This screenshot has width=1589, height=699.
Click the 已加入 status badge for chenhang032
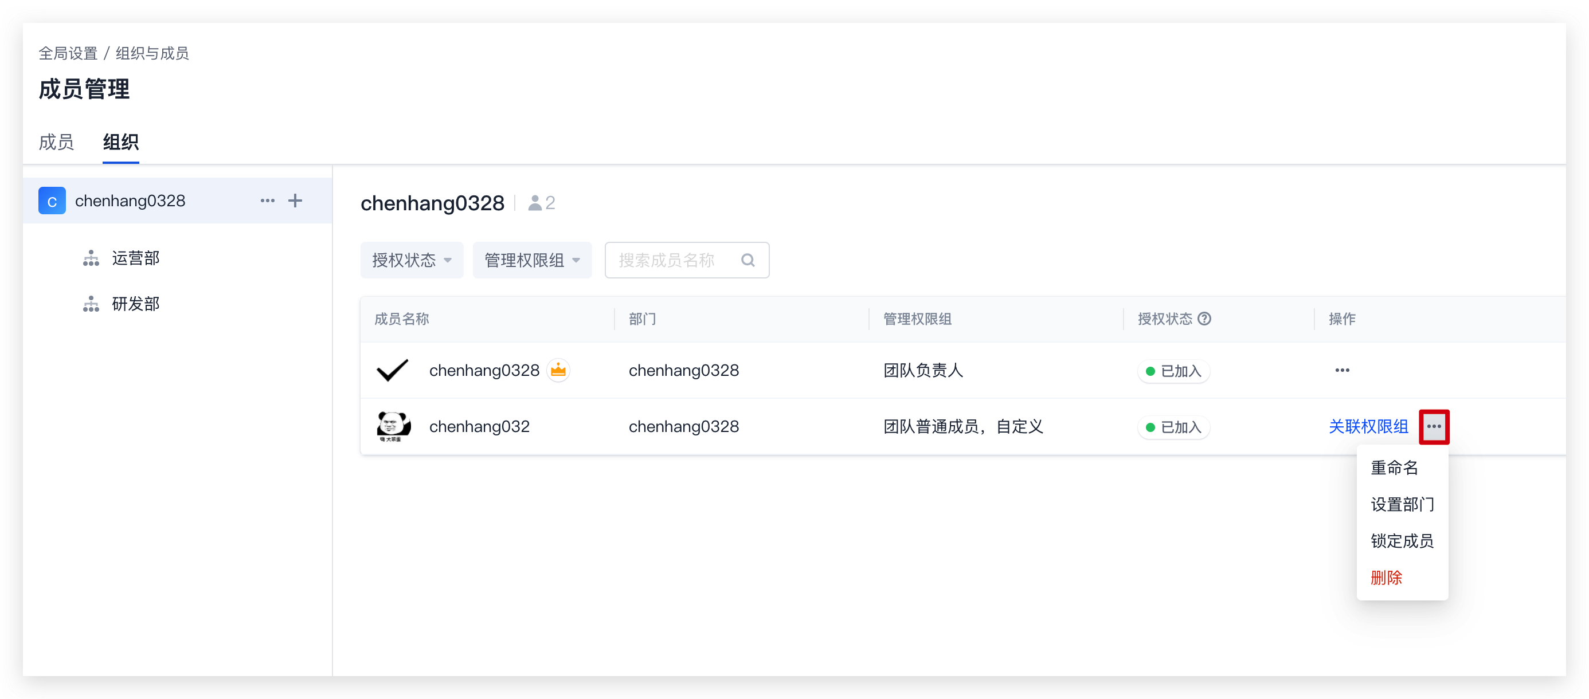click(1173, 427)
